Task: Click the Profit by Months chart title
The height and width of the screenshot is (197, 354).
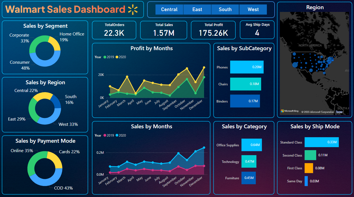Action: tap(152, 48)
